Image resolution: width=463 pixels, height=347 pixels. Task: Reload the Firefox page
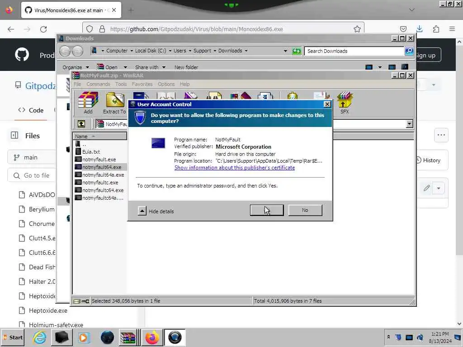coord(43,29)
